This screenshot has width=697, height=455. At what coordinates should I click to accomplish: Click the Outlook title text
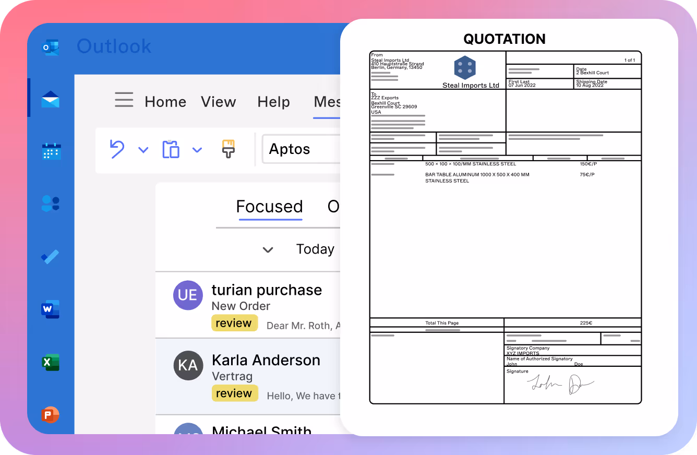point(114,46)
